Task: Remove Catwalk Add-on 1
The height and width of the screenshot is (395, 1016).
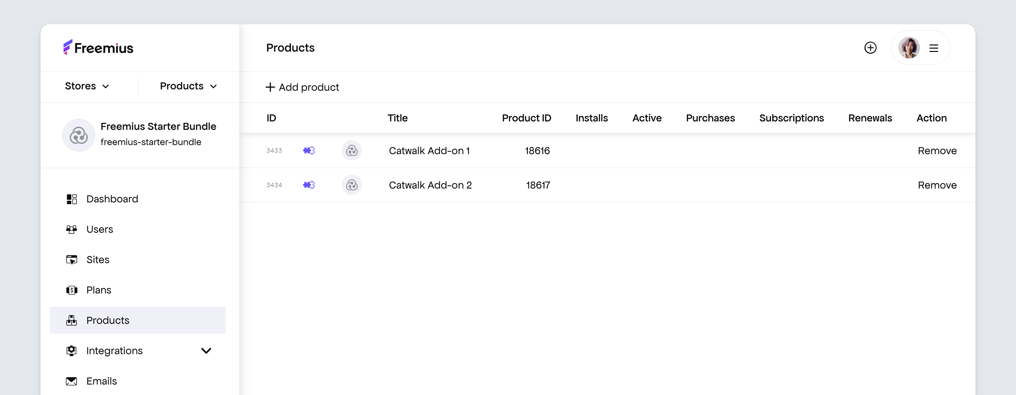Action: (937, 151)
